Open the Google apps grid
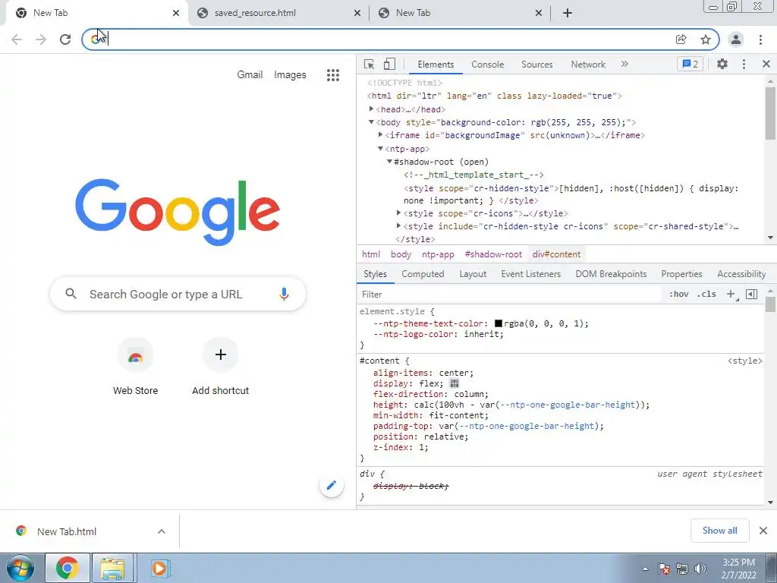Screen dimensions: 777x583 tap(333, 75)
